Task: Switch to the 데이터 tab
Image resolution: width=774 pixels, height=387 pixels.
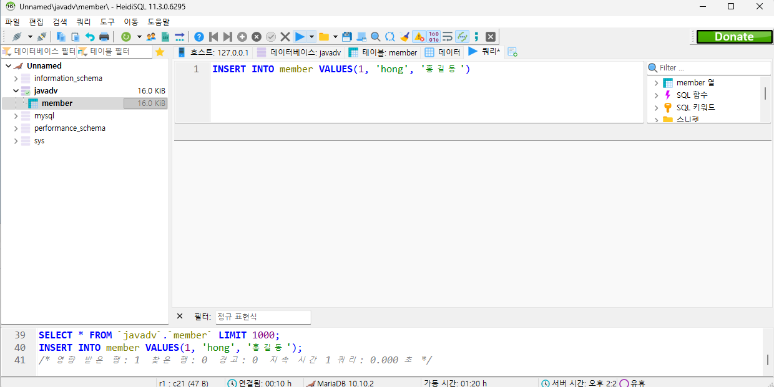Action: point(443,52)
